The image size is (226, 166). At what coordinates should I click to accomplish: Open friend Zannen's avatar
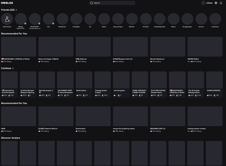pos(201,19)
